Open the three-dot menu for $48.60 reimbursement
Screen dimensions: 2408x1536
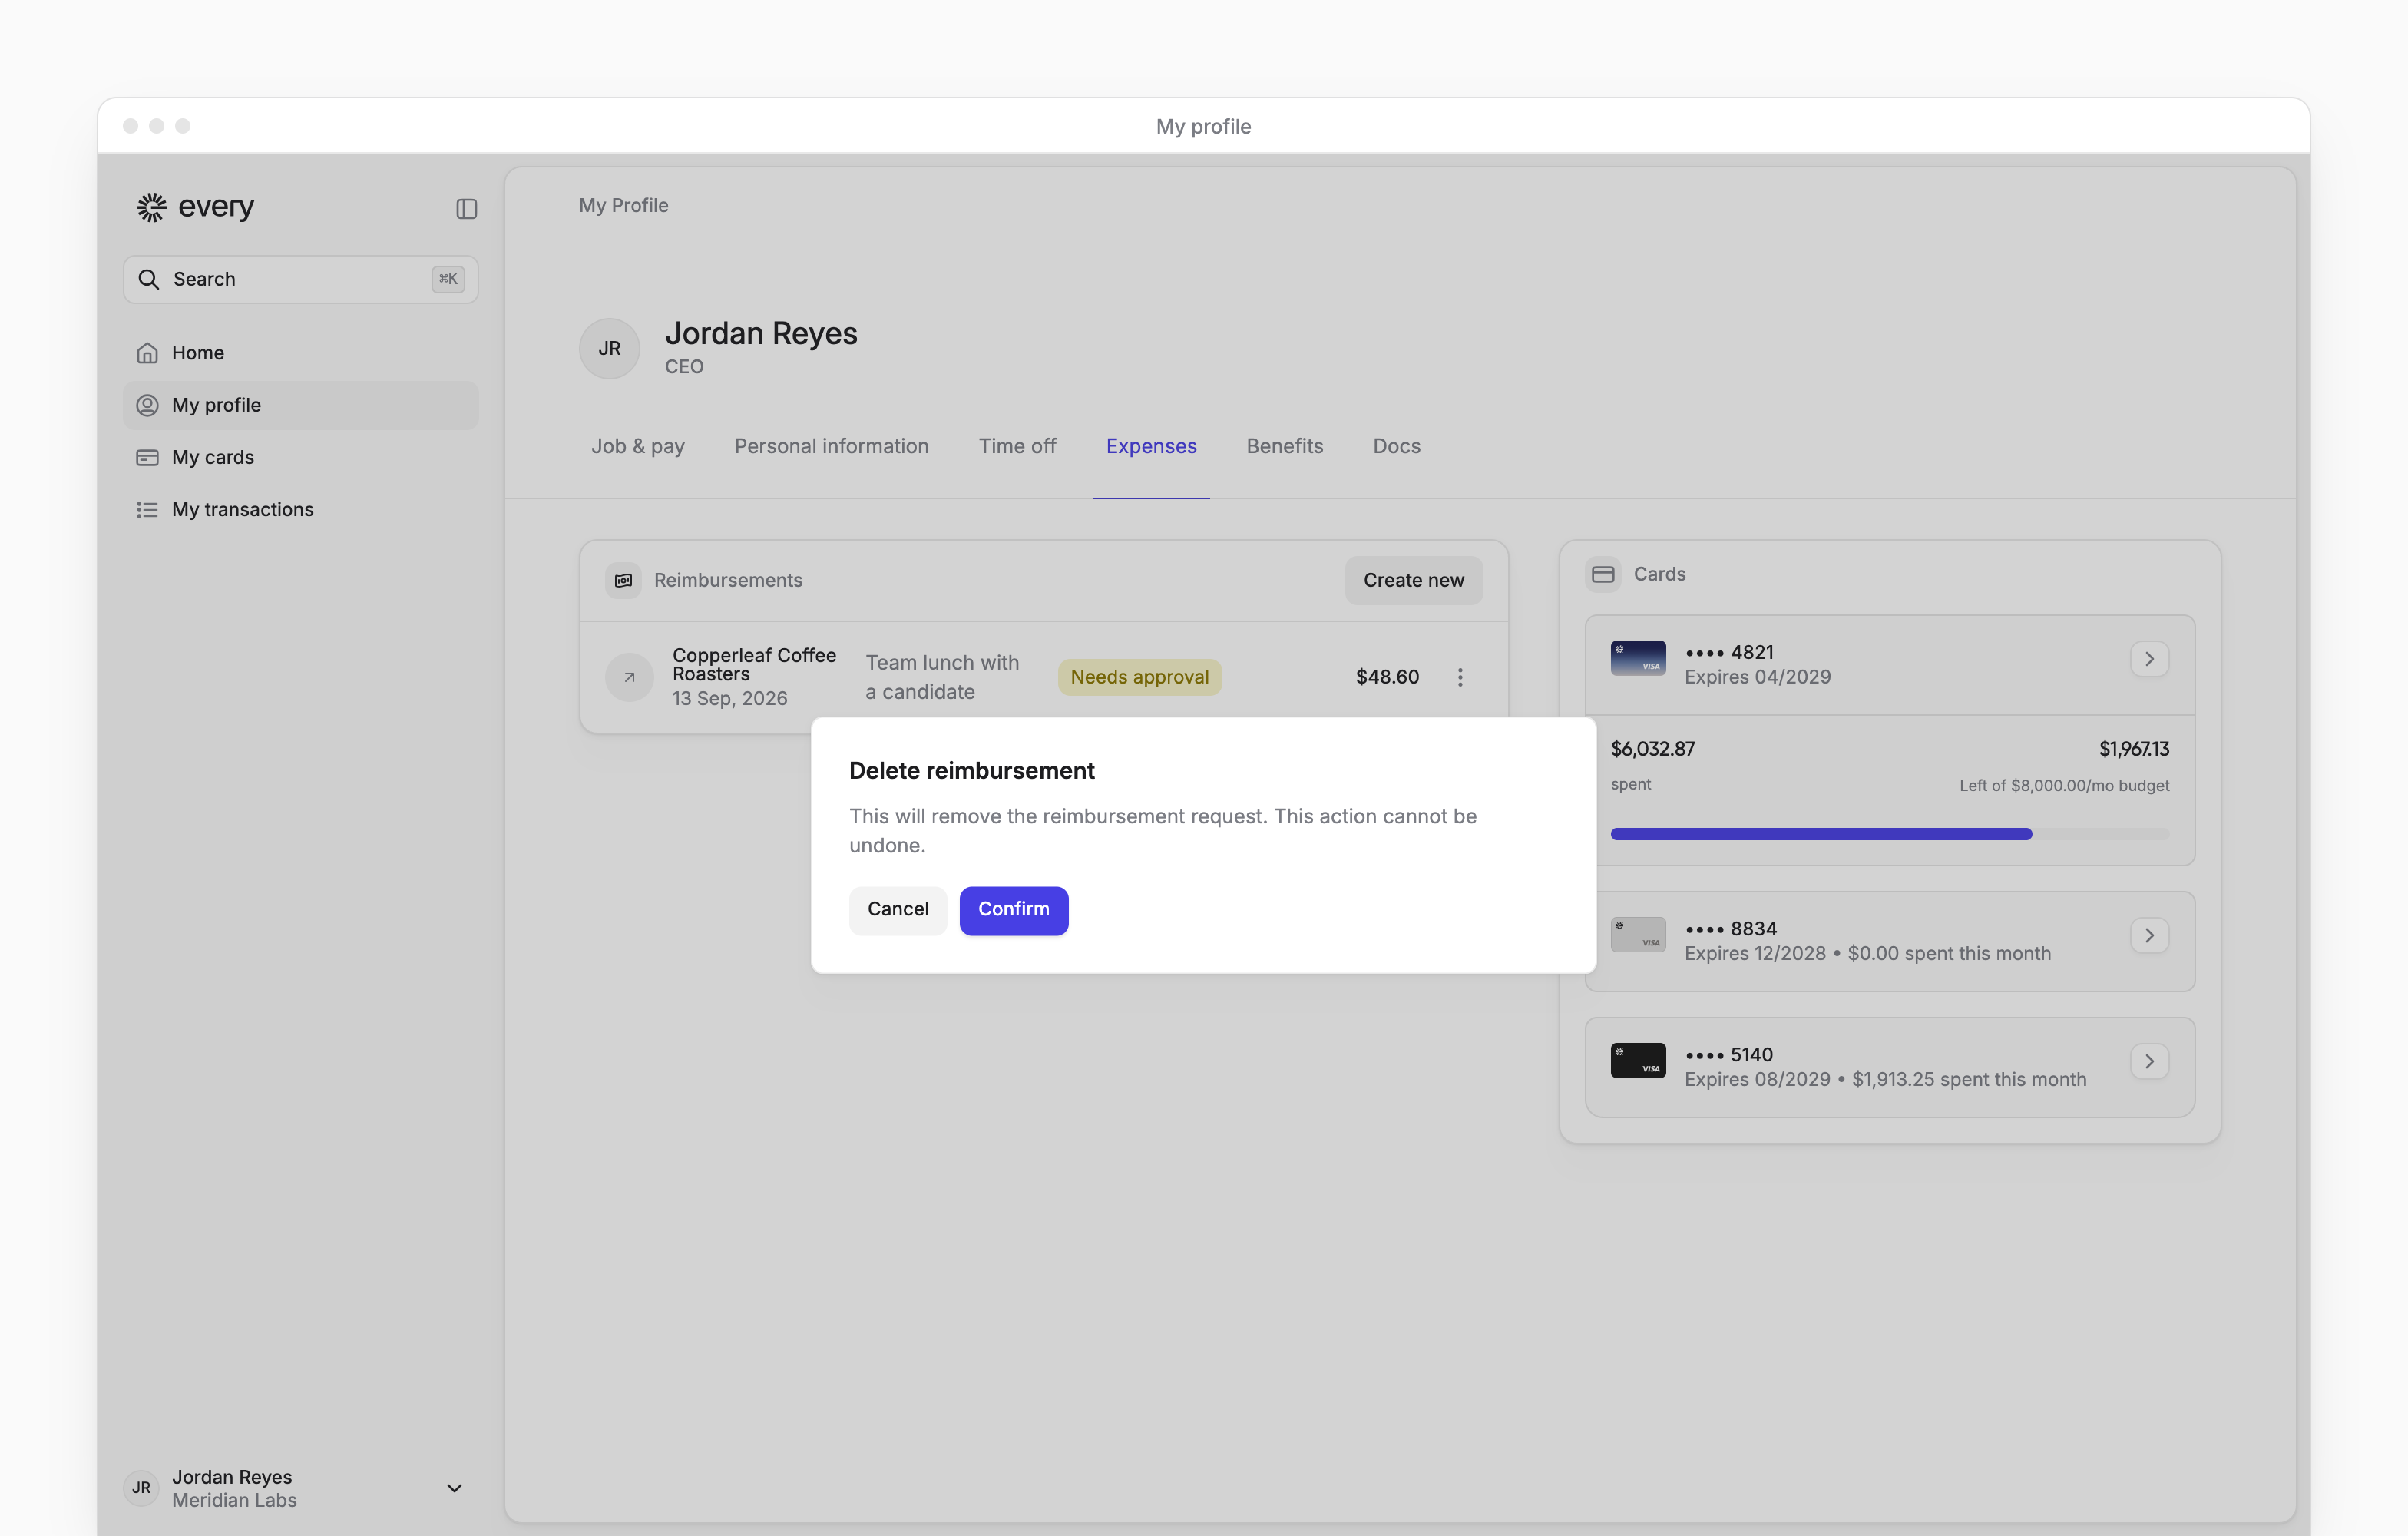[x=1460, y=677]
